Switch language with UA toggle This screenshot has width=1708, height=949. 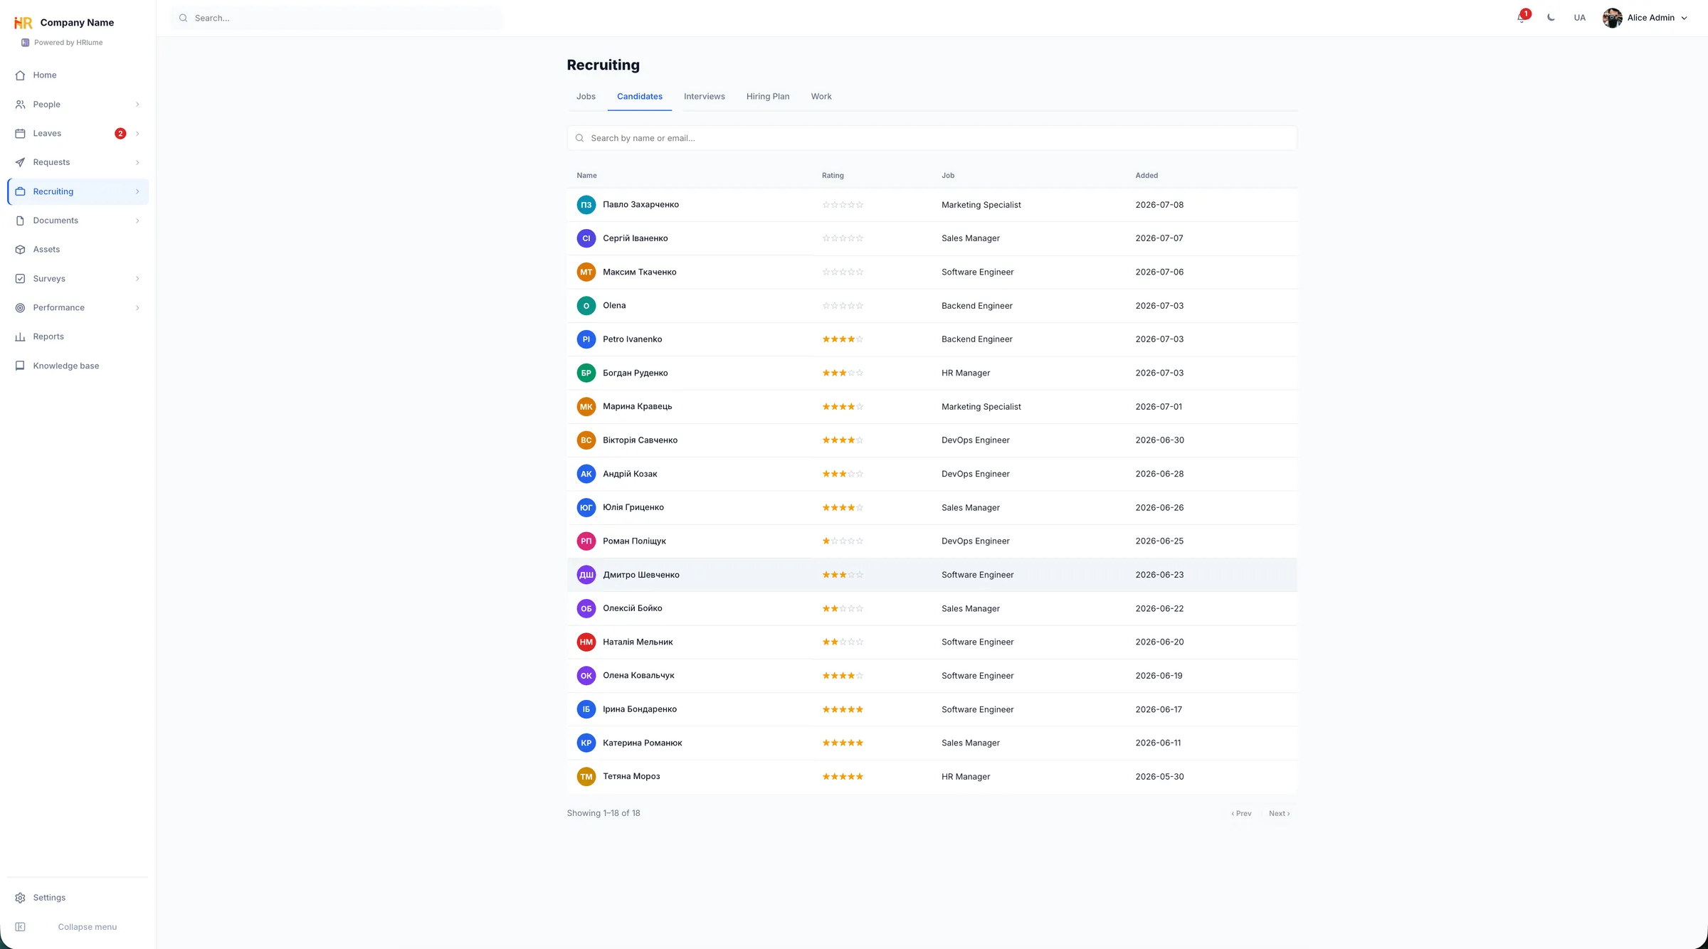click(1579, 18)
